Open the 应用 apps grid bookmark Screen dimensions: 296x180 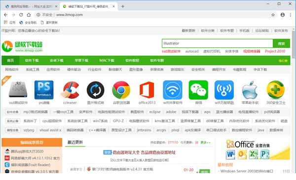pos(9,23)
